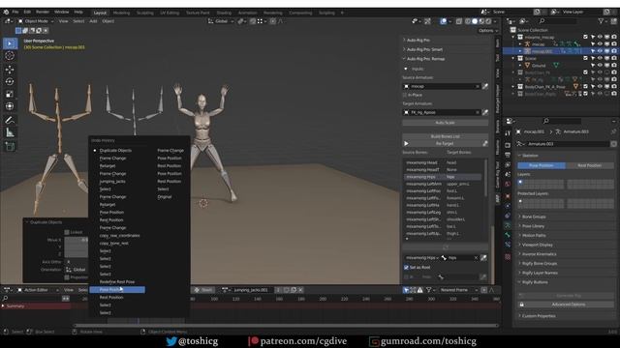
Task: Toggle visibility eye for mocap.001 row
Action: (x=600, y=51)
